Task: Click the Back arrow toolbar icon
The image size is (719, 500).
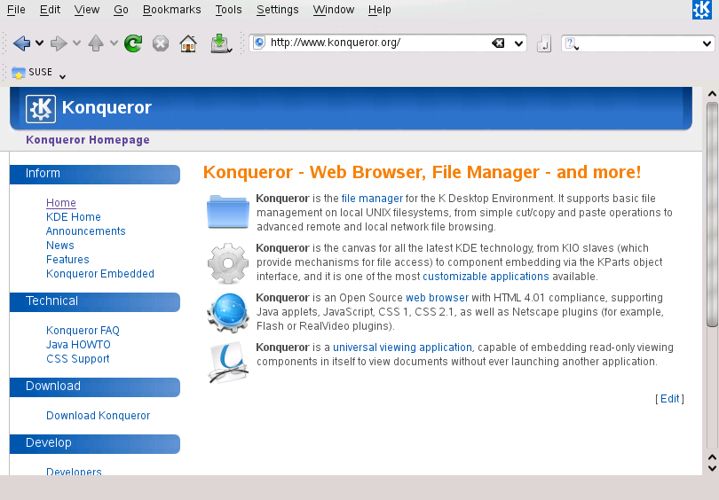Action: 21,43
